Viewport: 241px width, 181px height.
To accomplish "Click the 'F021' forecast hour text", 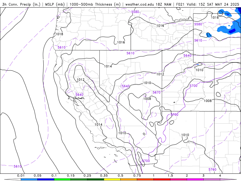I will 180,5.
